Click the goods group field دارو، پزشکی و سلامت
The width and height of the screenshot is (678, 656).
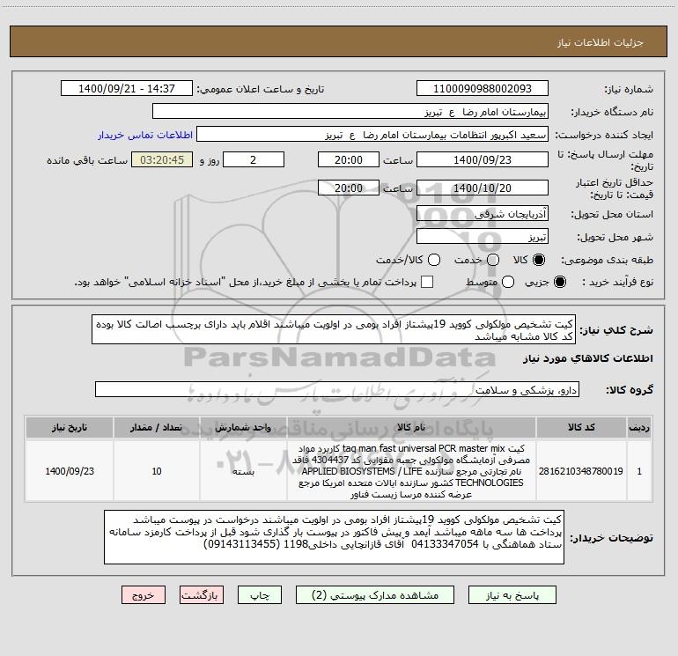337,389
